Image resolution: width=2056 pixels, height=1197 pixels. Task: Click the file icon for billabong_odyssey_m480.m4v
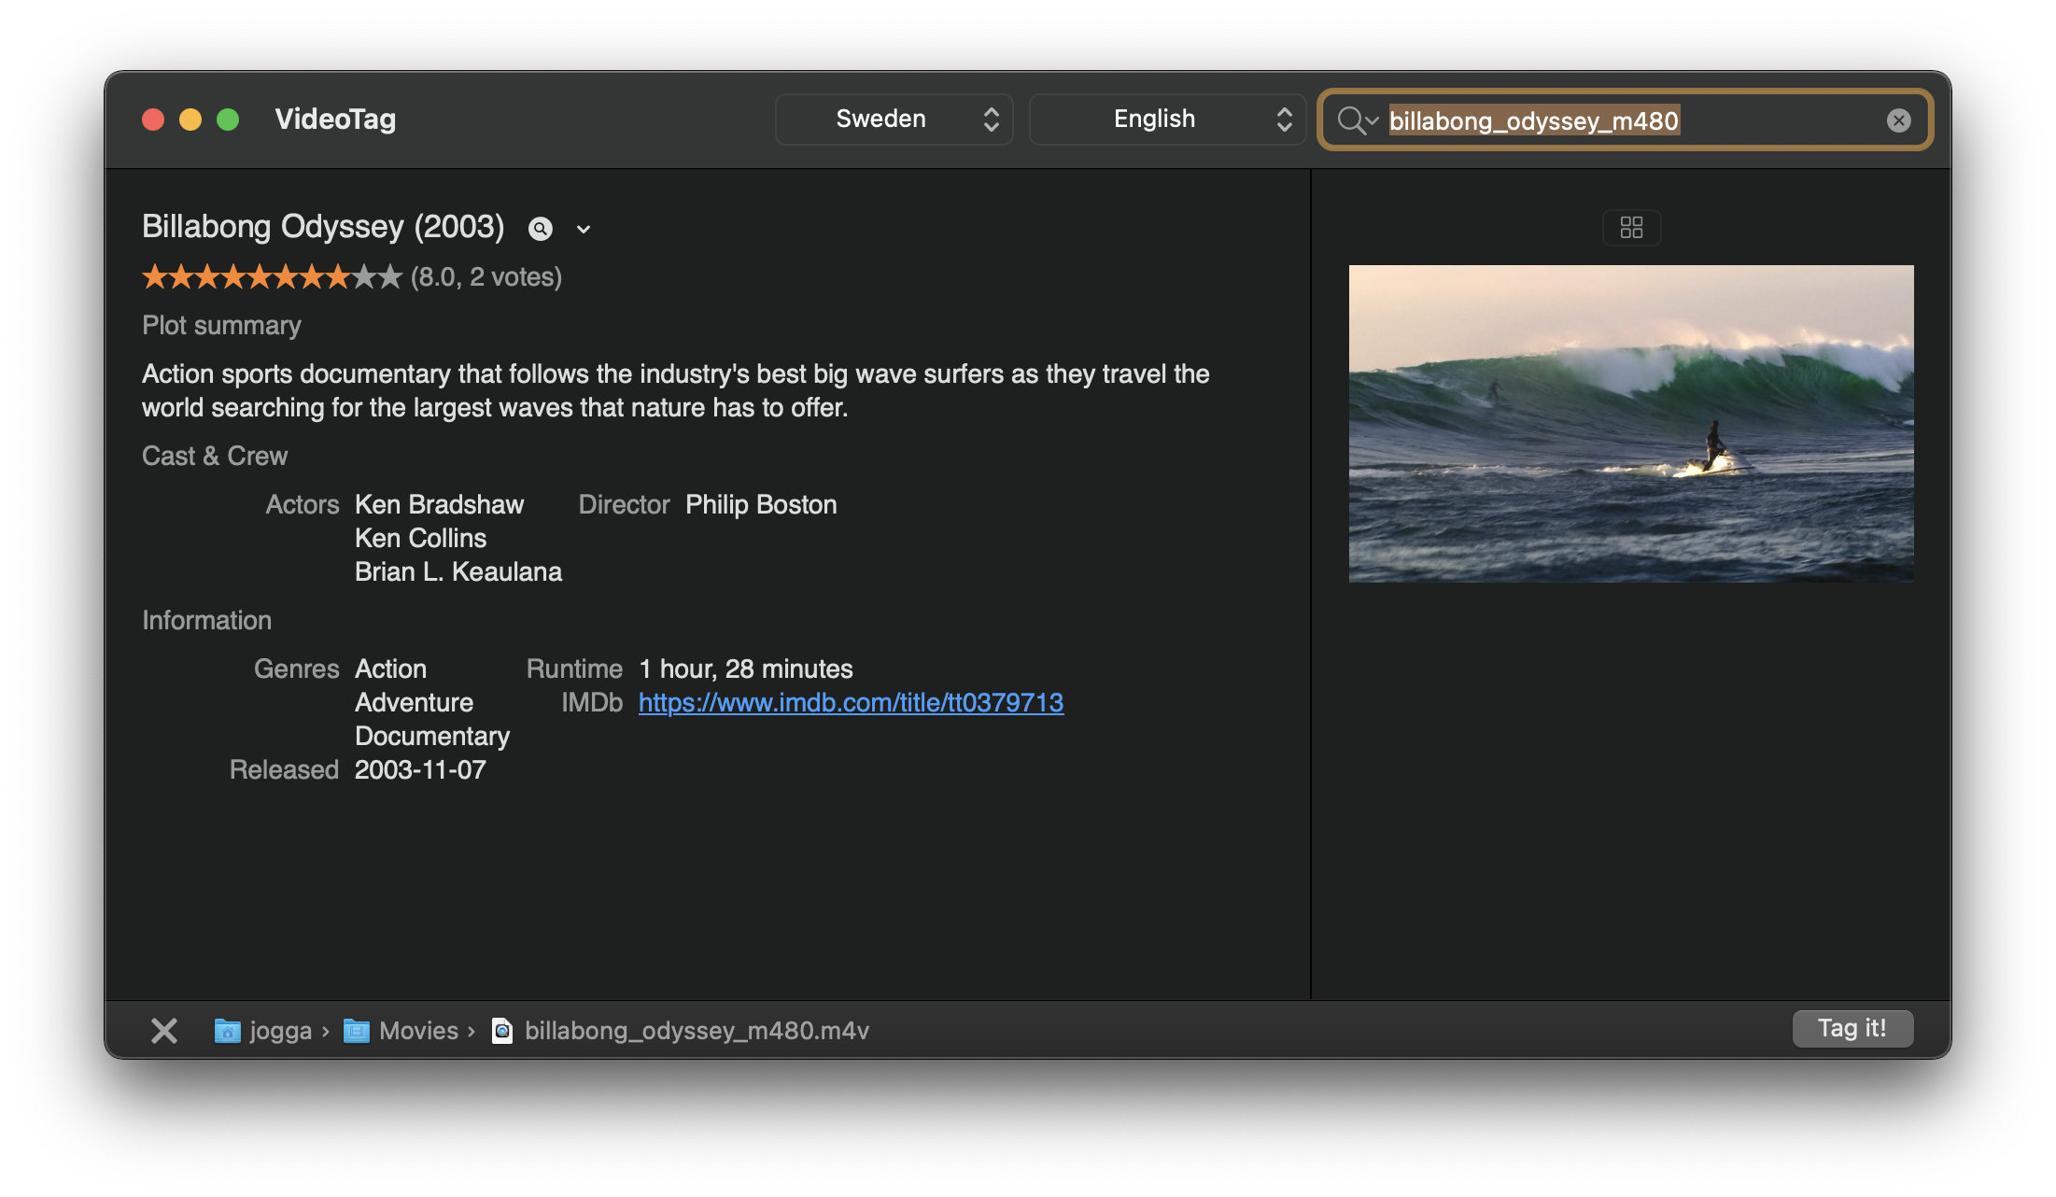(503, 1029)
